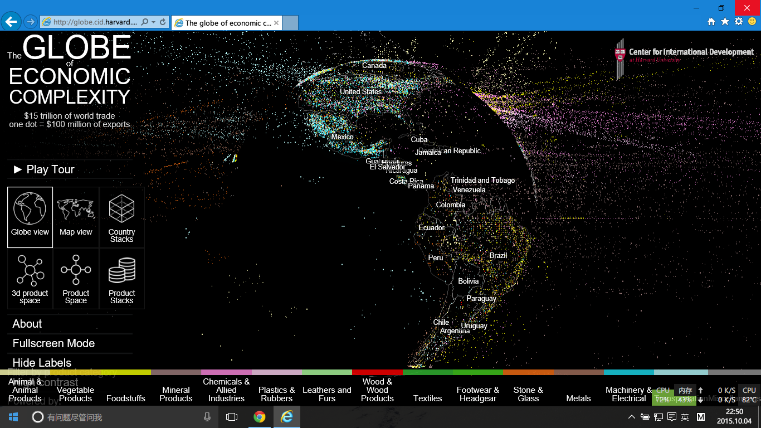The height and width of the screenshot is (428, 761).
Task: Expand the address bar dropdown arrow
Action: (x=153, y=22)
